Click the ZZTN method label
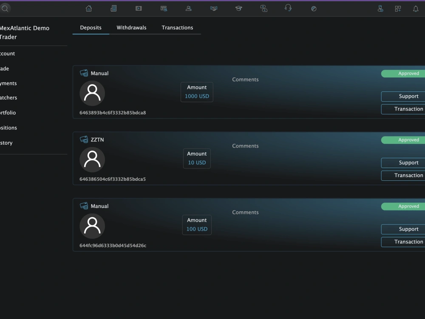Viewport: 425px width, 319px height. point(97,140)
